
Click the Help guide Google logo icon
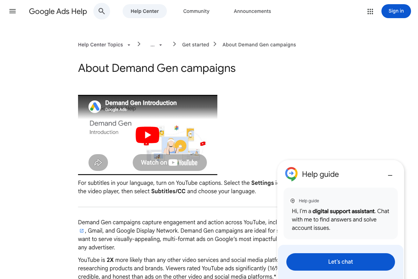tap(291, 174)
